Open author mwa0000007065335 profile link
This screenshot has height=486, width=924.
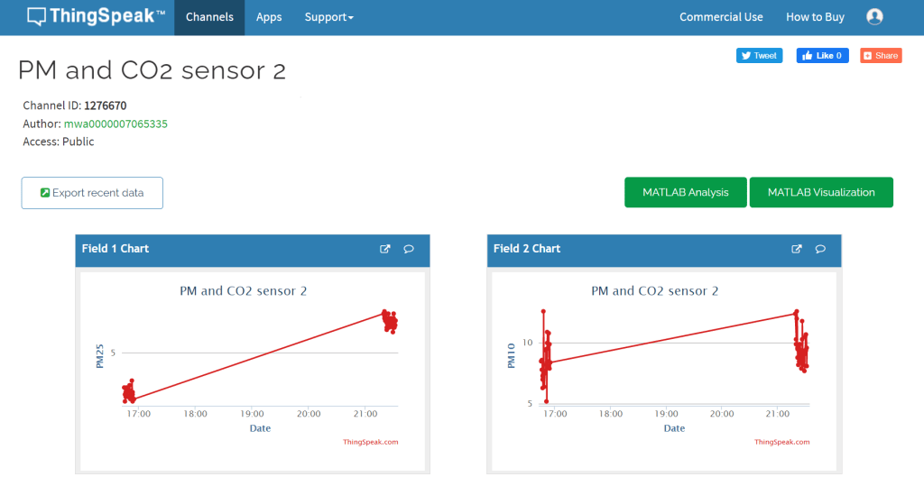(x=115, y=124)
